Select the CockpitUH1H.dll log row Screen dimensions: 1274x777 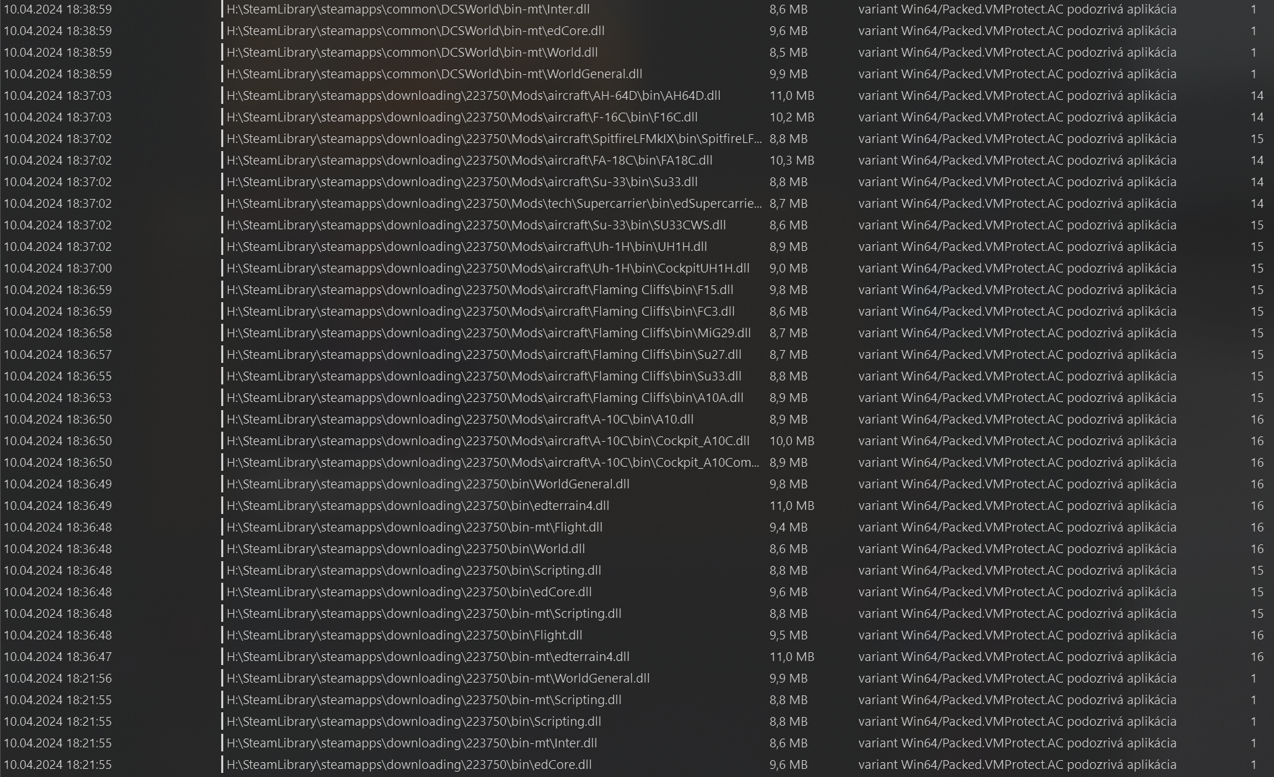click(637, 268)
